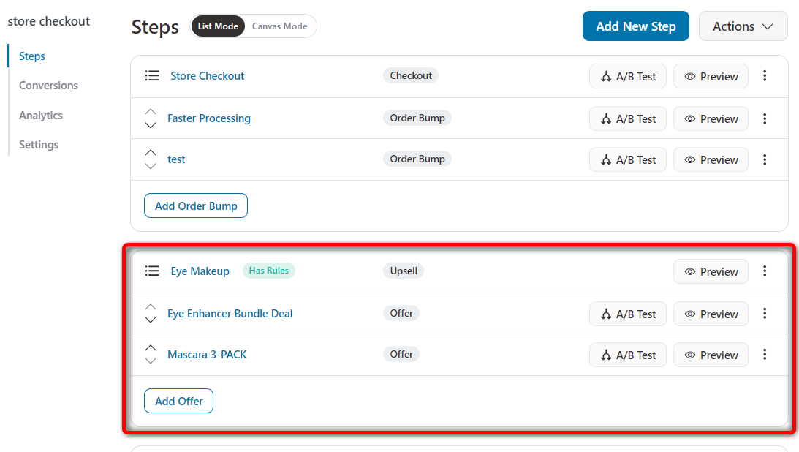The image size is (799, 452).
Task: Start A/B Test for Eye Enhancer Bundle Deal
Action: [x=628, y=314]
